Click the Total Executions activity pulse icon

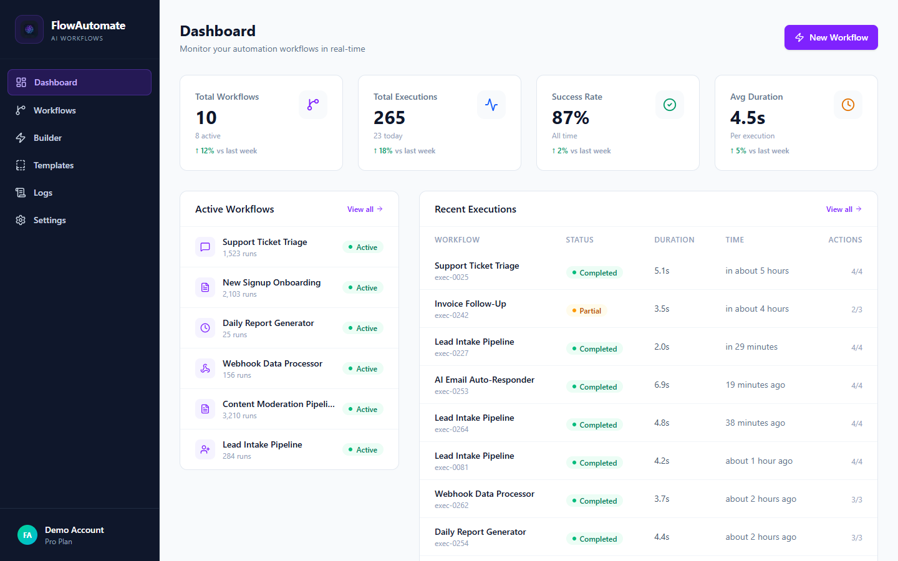click(x=491, y=105)
